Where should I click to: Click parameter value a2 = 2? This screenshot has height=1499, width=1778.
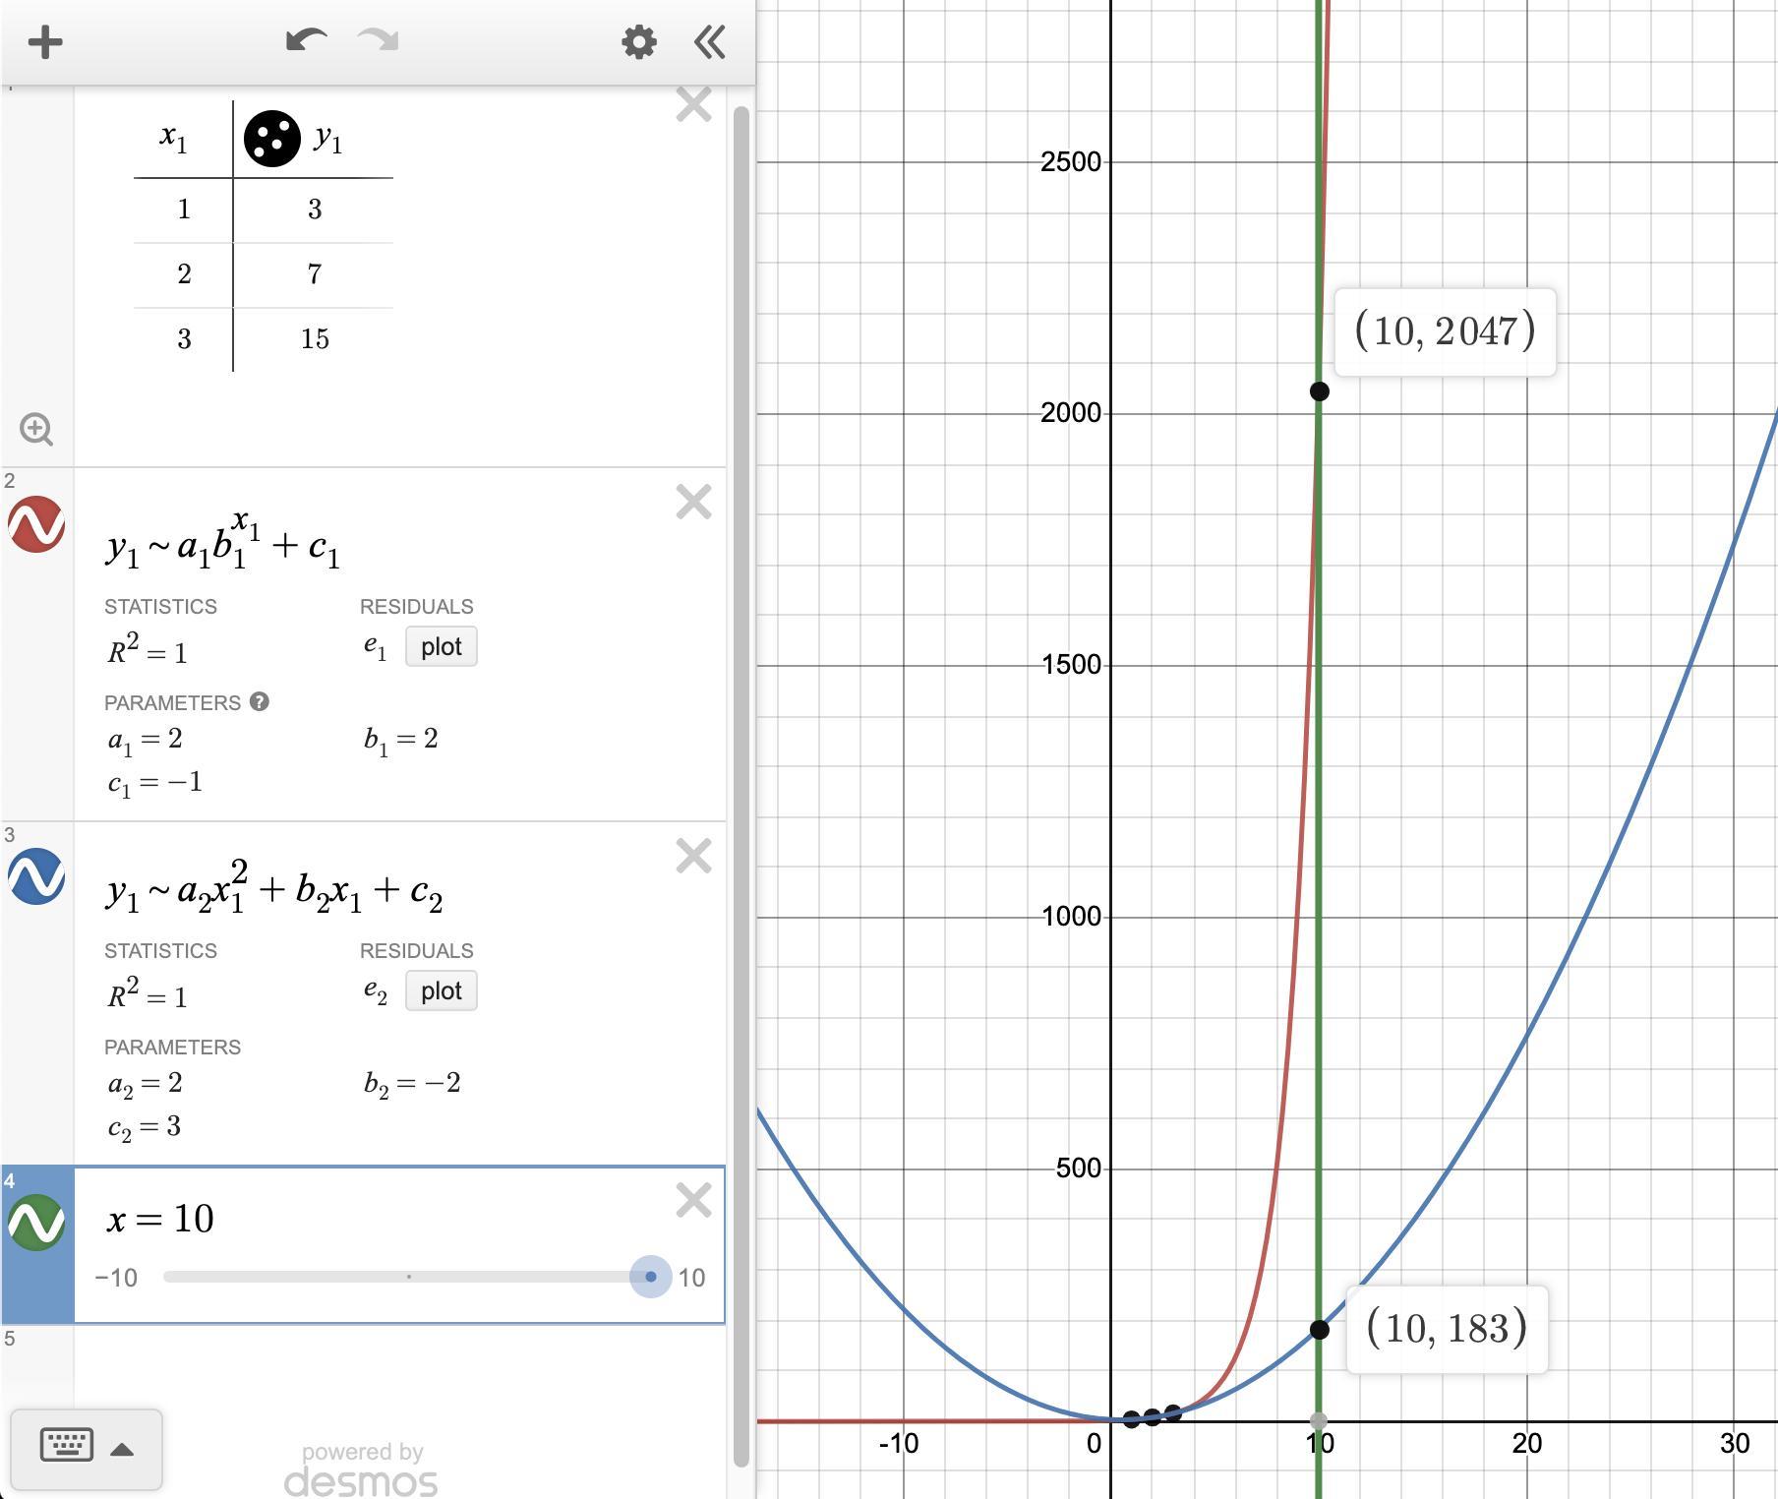point(146,1084)
